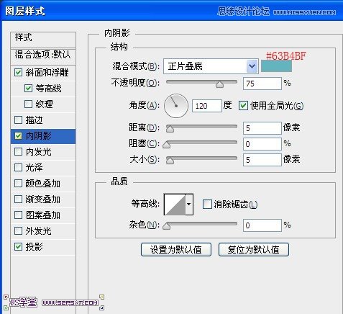Open the 光泽 settings row

tap(43, 168)
